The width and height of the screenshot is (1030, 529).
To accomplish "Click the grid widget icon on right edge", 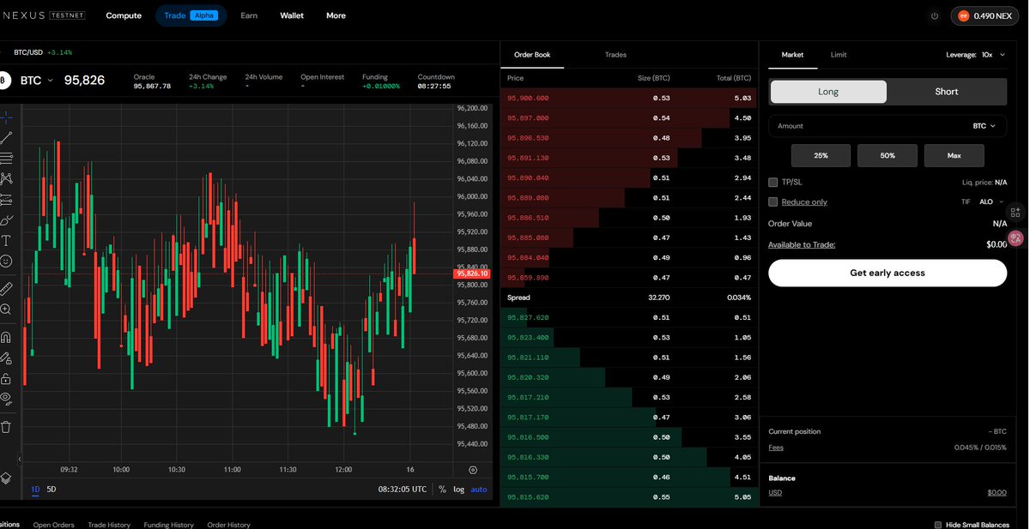I will (x=1015, y=212).
